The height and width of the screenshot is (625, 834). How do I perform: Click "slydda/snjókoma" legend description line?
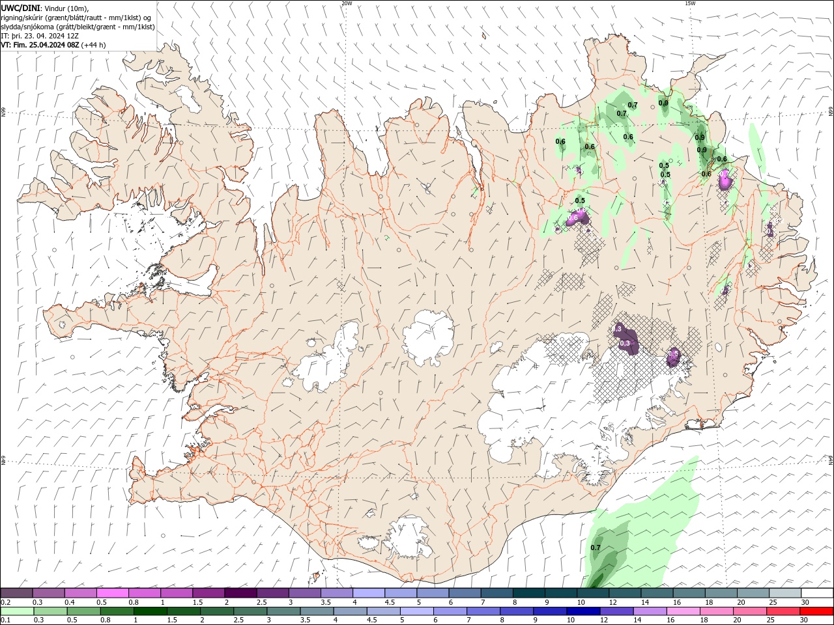coord(78,27)
